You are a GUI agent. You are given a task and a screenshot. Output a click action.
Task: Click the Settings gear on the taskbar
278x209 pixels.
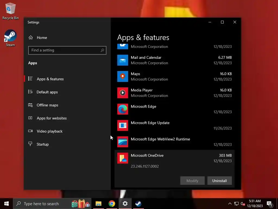click(x=125, y=204)
